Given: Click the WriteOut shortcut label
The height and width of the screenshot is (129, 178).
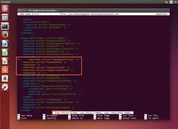Looking at the screenshot, I should [x=52, y=116].
